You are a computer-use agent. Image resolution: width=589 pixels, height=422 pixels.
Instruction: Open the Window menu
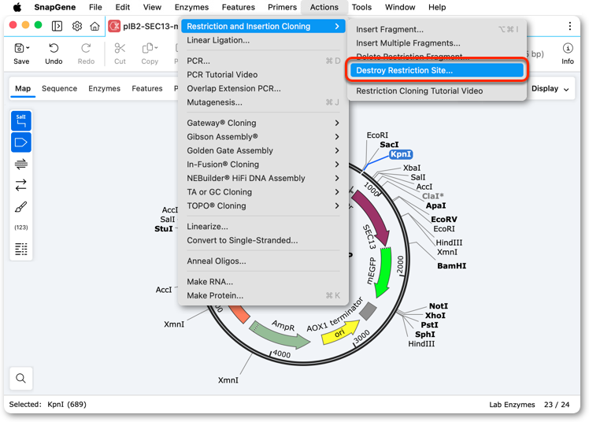[x=400, y=7]
